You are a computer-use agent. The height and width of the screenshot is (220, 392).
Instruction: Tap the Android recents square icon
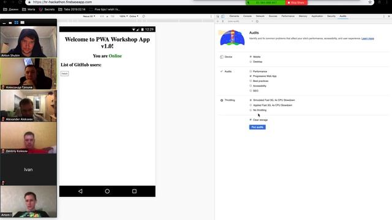click(x=134, y=191)
